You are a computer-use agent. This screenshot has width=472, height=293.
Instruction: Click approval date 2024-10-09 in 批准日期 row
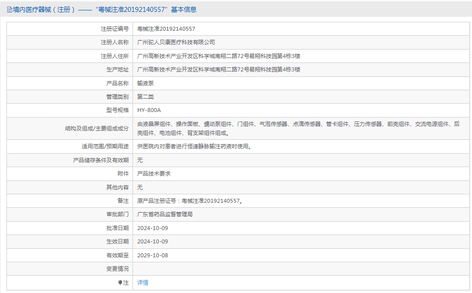pyautogui.click(x=152, y=228)
